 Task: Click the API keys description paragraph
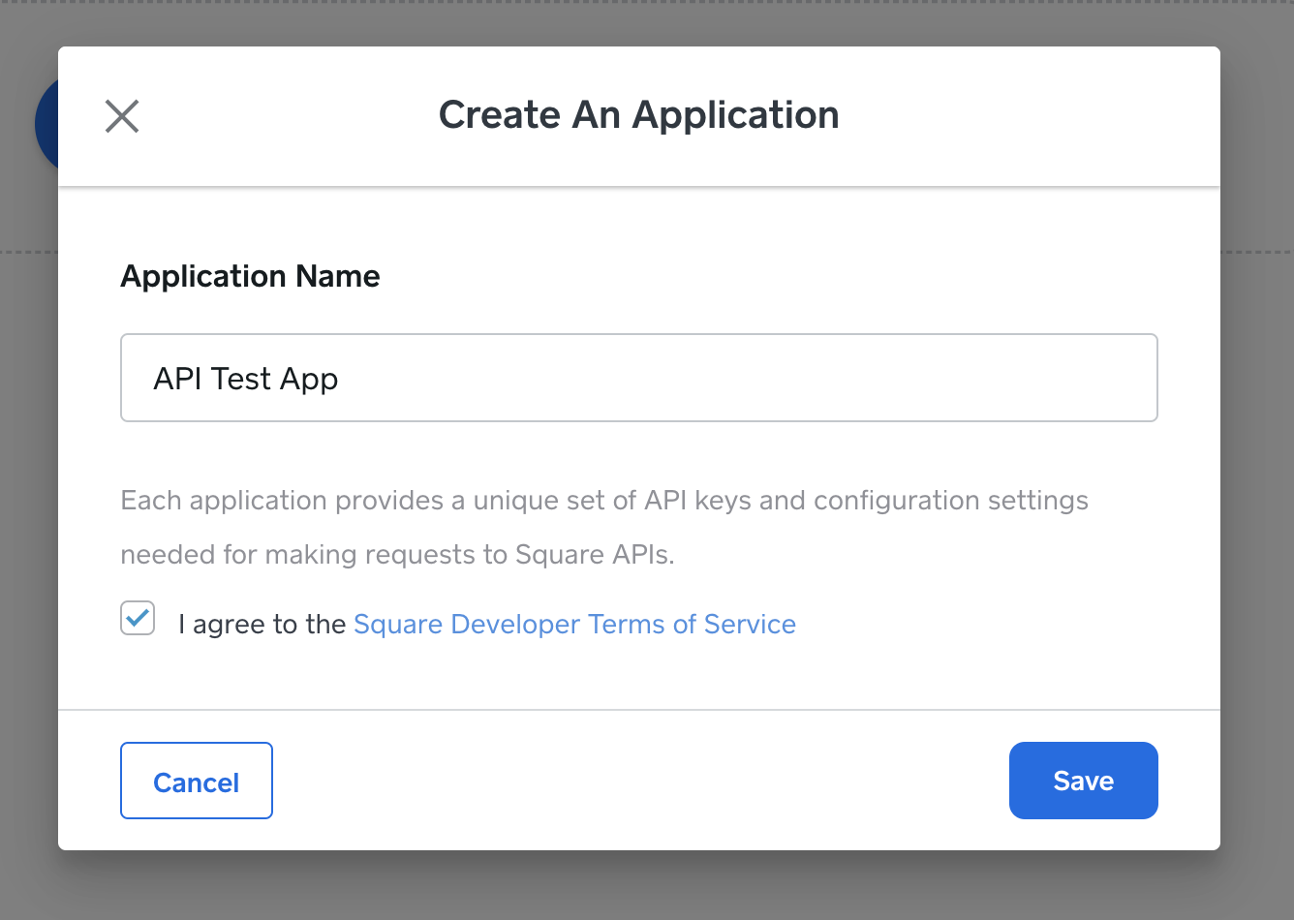click(x=603, y=501)
